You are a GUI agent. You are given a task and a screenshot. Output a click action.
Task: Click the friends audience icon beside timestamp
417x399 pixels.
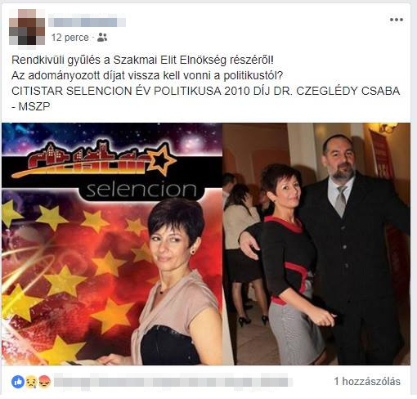tap(102, 38)
